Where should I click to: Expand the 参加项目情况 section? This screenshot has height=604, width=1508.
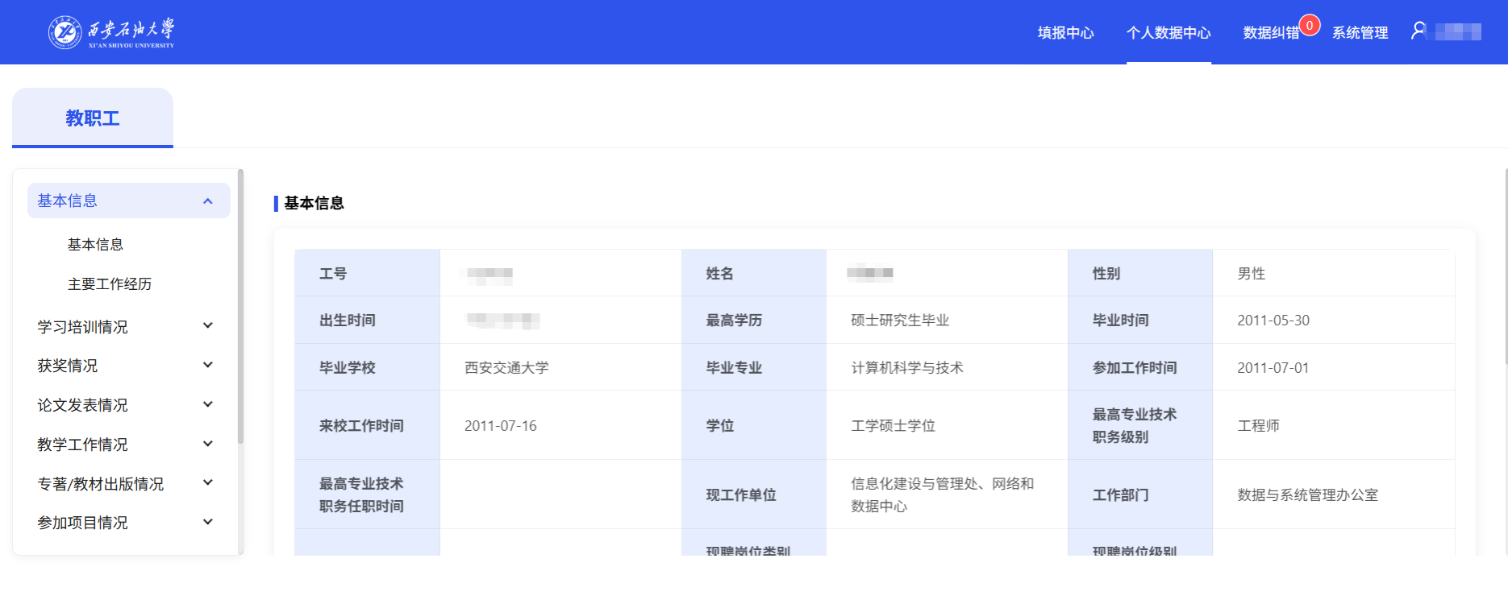208,523
